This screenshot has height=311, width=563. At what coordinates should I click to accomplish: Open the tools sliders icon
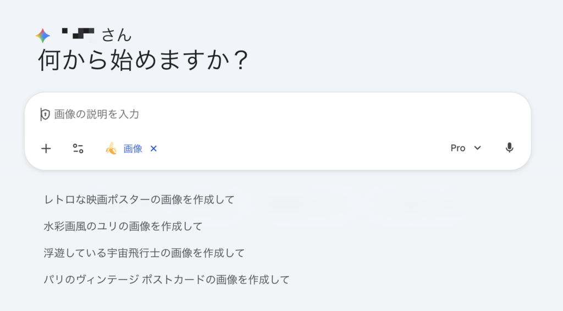(x=78, y=148)
